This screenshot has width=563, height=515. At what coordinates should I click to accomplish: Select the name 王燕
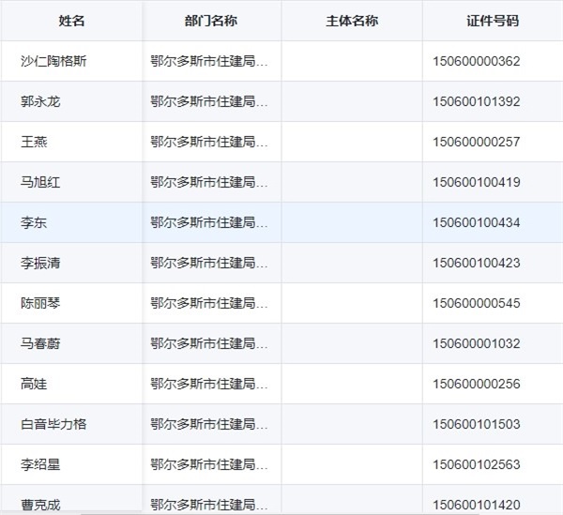(34, 142)
